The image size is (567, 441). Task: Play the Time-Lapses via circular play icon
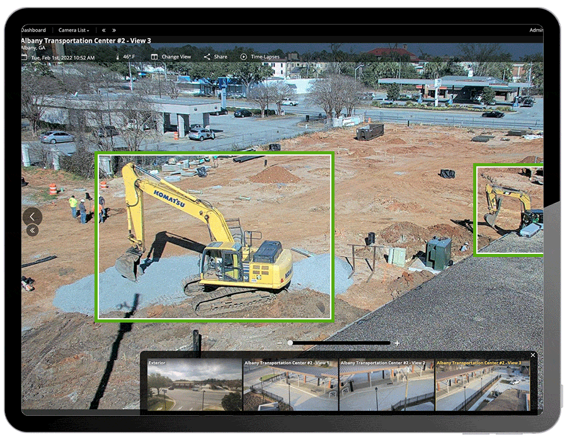pos(243,57)
